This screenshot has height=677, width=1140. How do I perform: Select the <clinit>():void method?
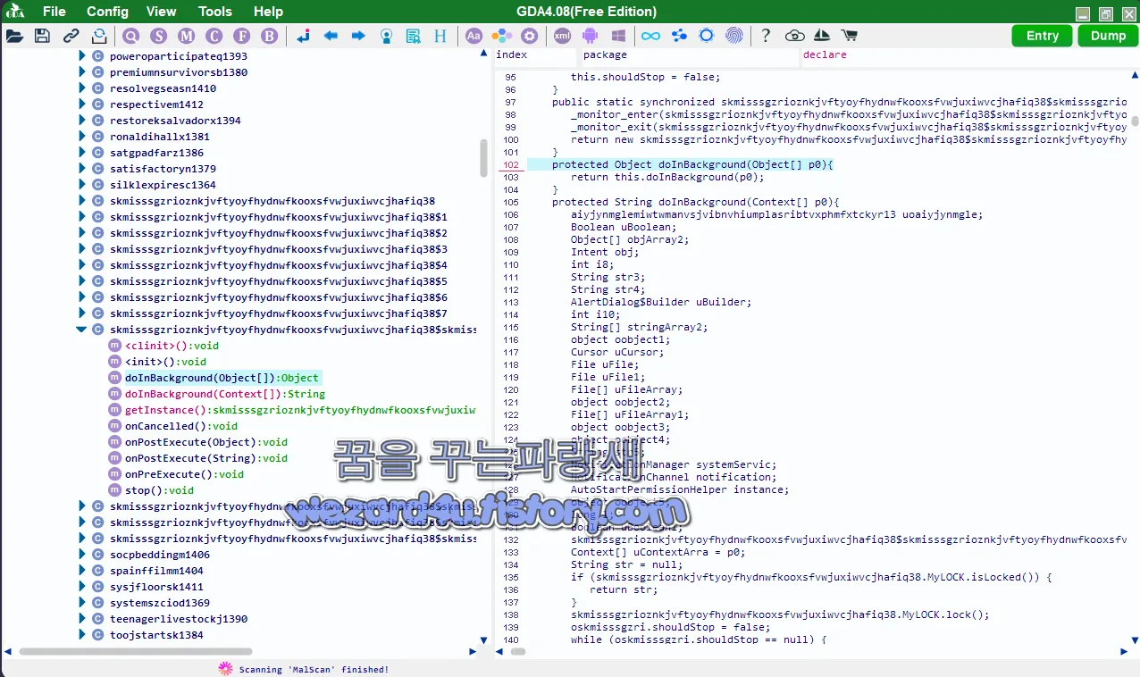(x=172, y=346)
